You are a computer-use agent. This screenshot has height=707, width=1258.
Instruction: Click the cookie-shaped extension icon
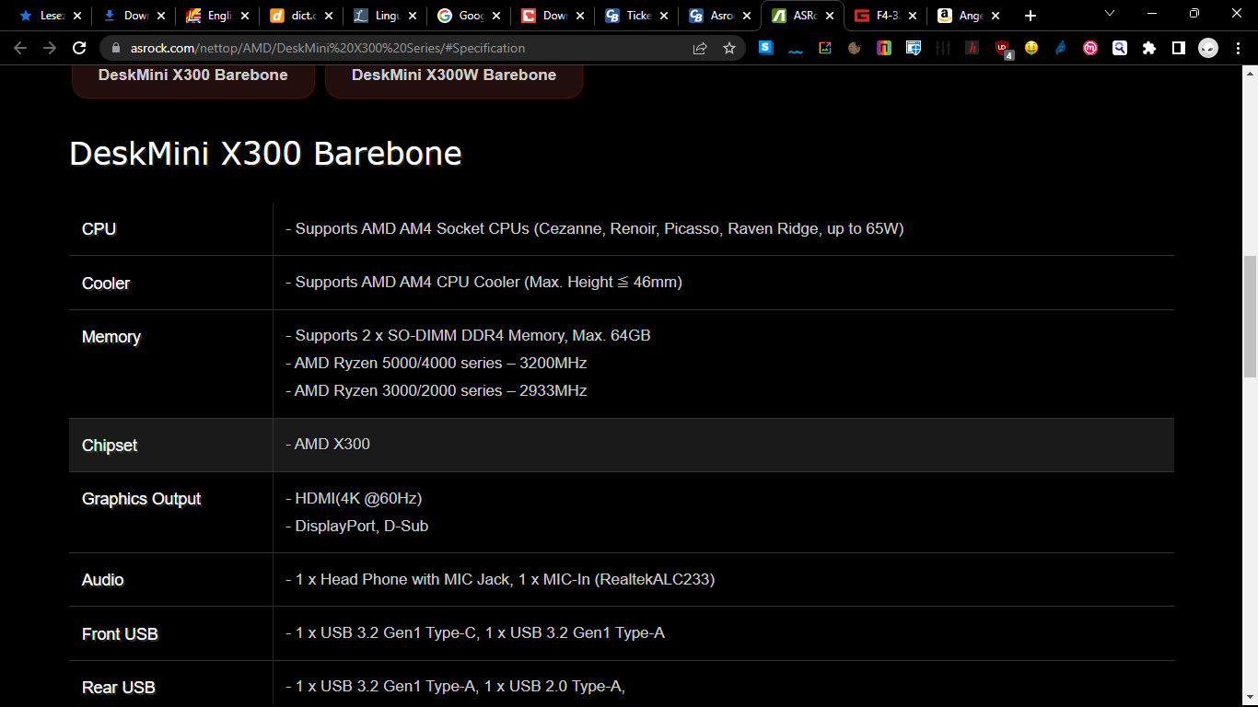pos(854,48)
